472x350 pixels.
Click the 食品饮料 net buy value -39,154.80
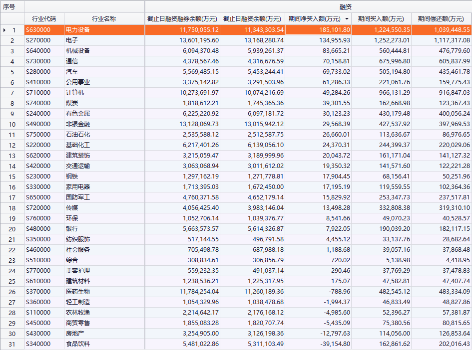336,344
